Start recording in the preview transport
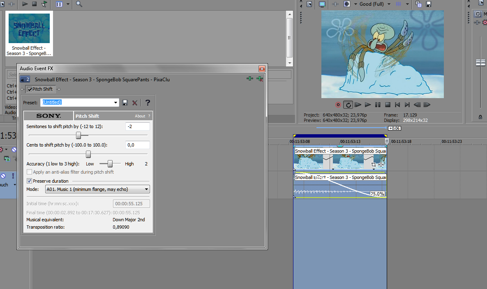Image resolution: width=487 pixels, height=289 pixels. pos(338,105)
